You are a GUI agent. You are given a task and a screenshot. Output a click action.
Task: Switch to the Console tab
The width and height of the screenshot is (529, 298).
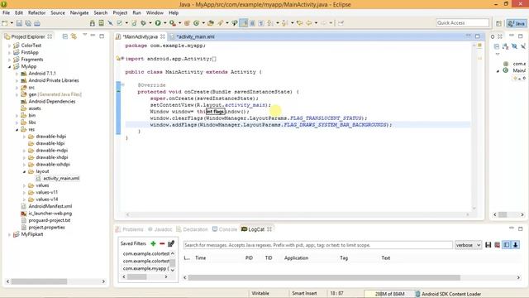[x=225, y=229]
